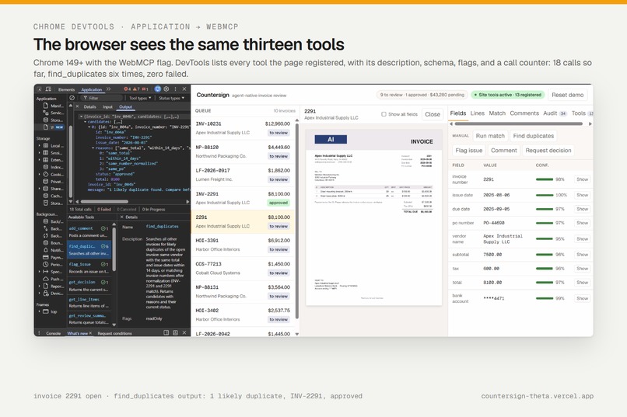Switch to the Input tab of call details
Viewport: 627px width, 417px height.
point(107,107)
